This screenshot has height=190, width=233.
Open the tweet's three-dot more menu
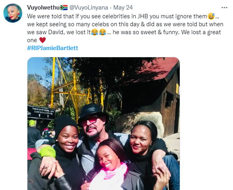pyautogui.click(x=224, y=8)
